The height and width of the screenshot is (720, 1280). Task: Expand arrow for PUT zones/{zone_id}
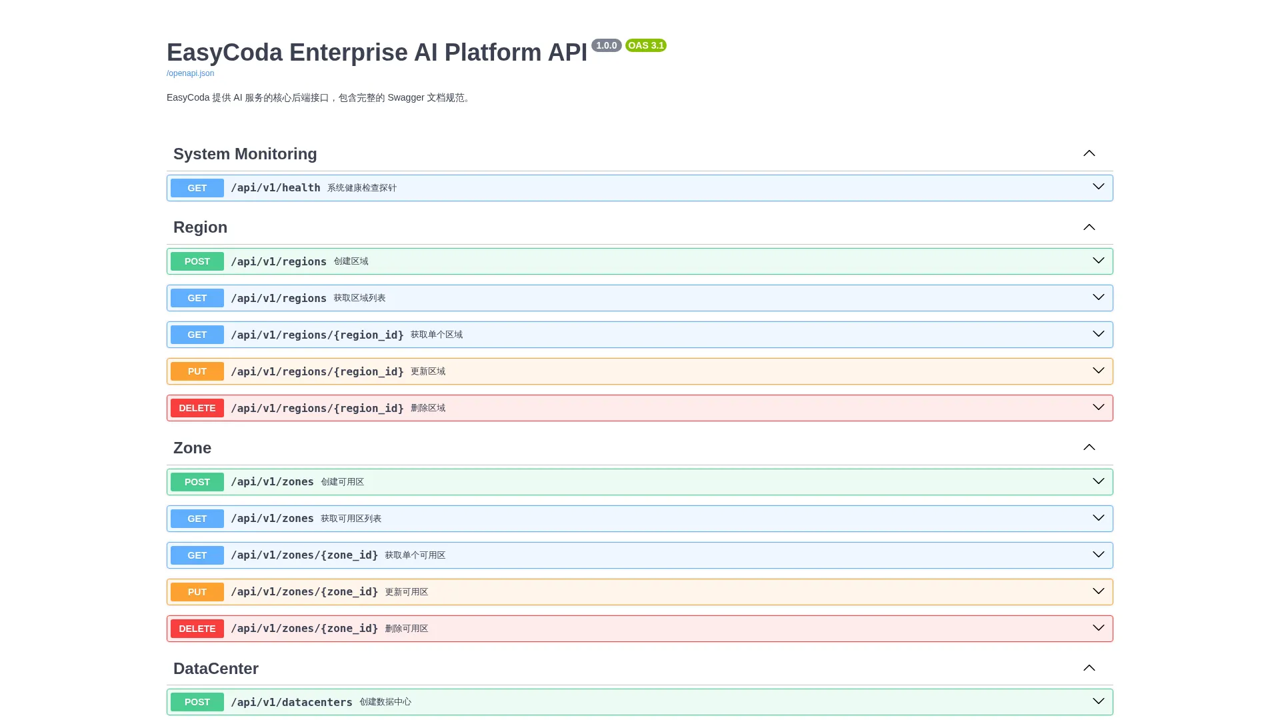tap(1098, 591)
